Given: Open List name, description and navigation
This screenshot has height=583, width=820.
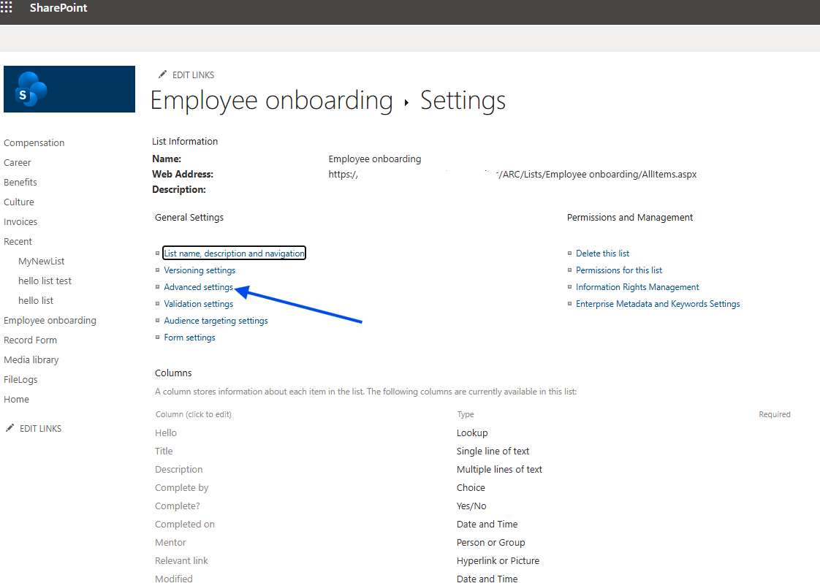Looking at the screenshot, I should [x=234, y=254].
